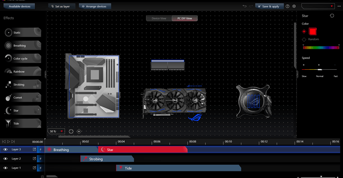Select Layer 2 row label

[x=16, y=159]
